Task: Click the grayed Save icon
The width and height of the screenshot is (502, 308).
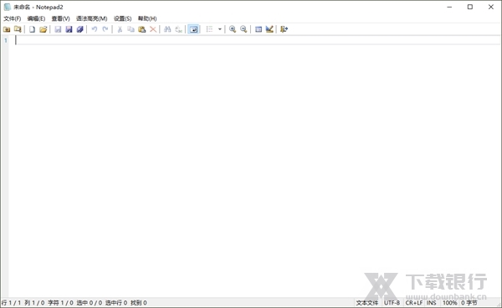Action: 58,29
